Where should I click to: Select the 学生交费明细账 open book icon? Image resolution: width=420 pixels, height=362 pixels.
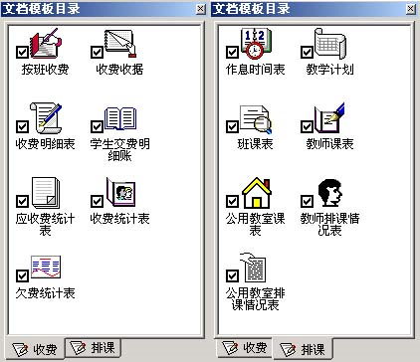coord(120,118)
